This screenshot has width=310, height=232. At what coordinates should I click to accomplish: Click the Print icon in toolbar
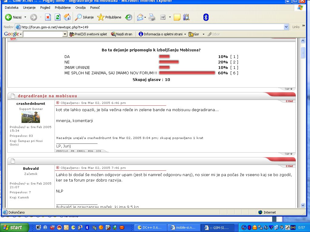152,17
